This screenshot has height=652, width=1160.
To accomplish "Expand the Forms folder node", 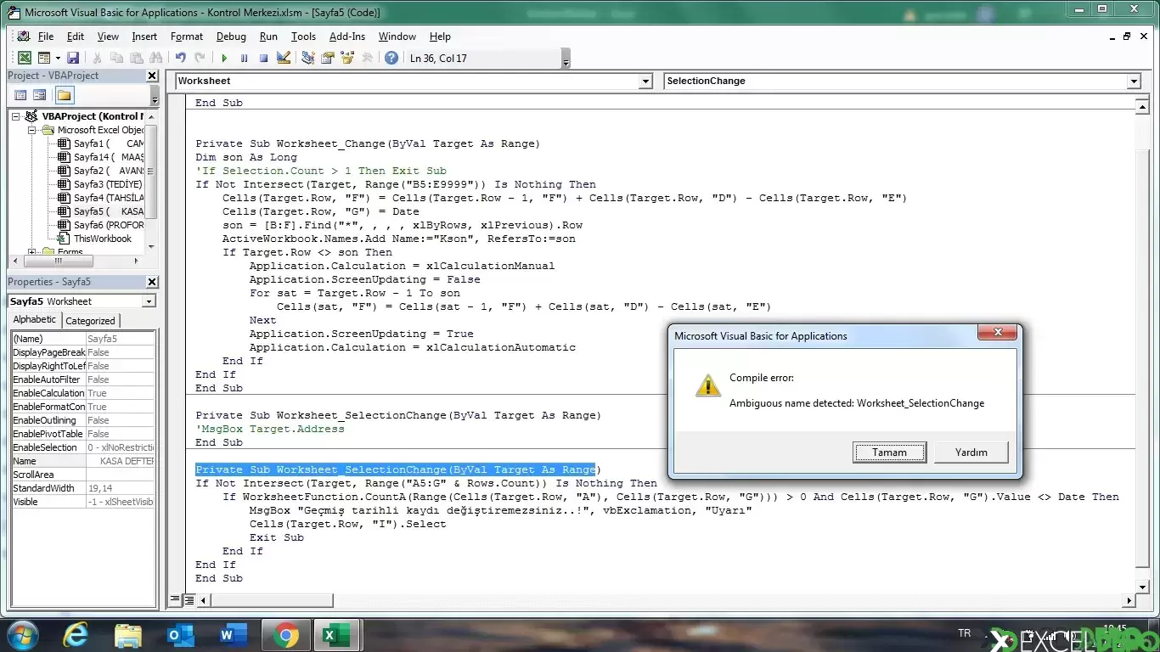I will click(x=31, y=252).
